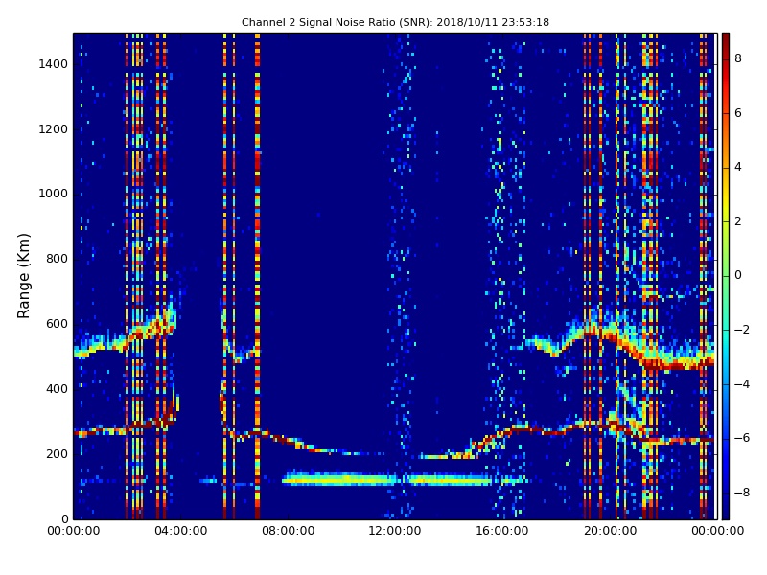Click the 04:00:00 time axis label
Screen dimensions: 767x575
tap(180, 532)
